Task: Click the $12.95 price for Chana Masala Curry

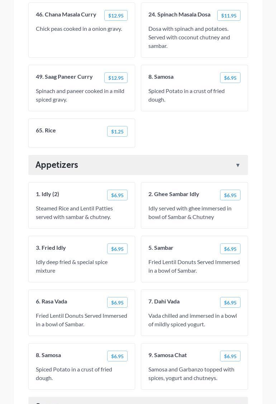Action: 116,15
